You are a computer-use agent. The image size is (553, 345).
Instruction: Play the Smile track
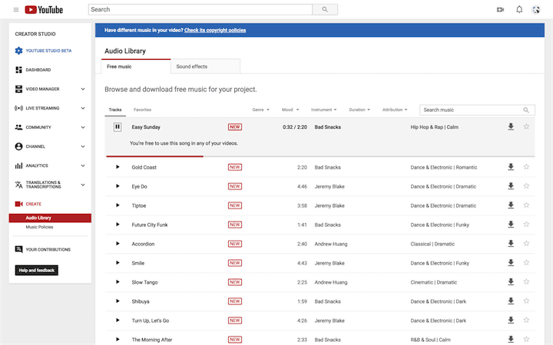(118, 263)
